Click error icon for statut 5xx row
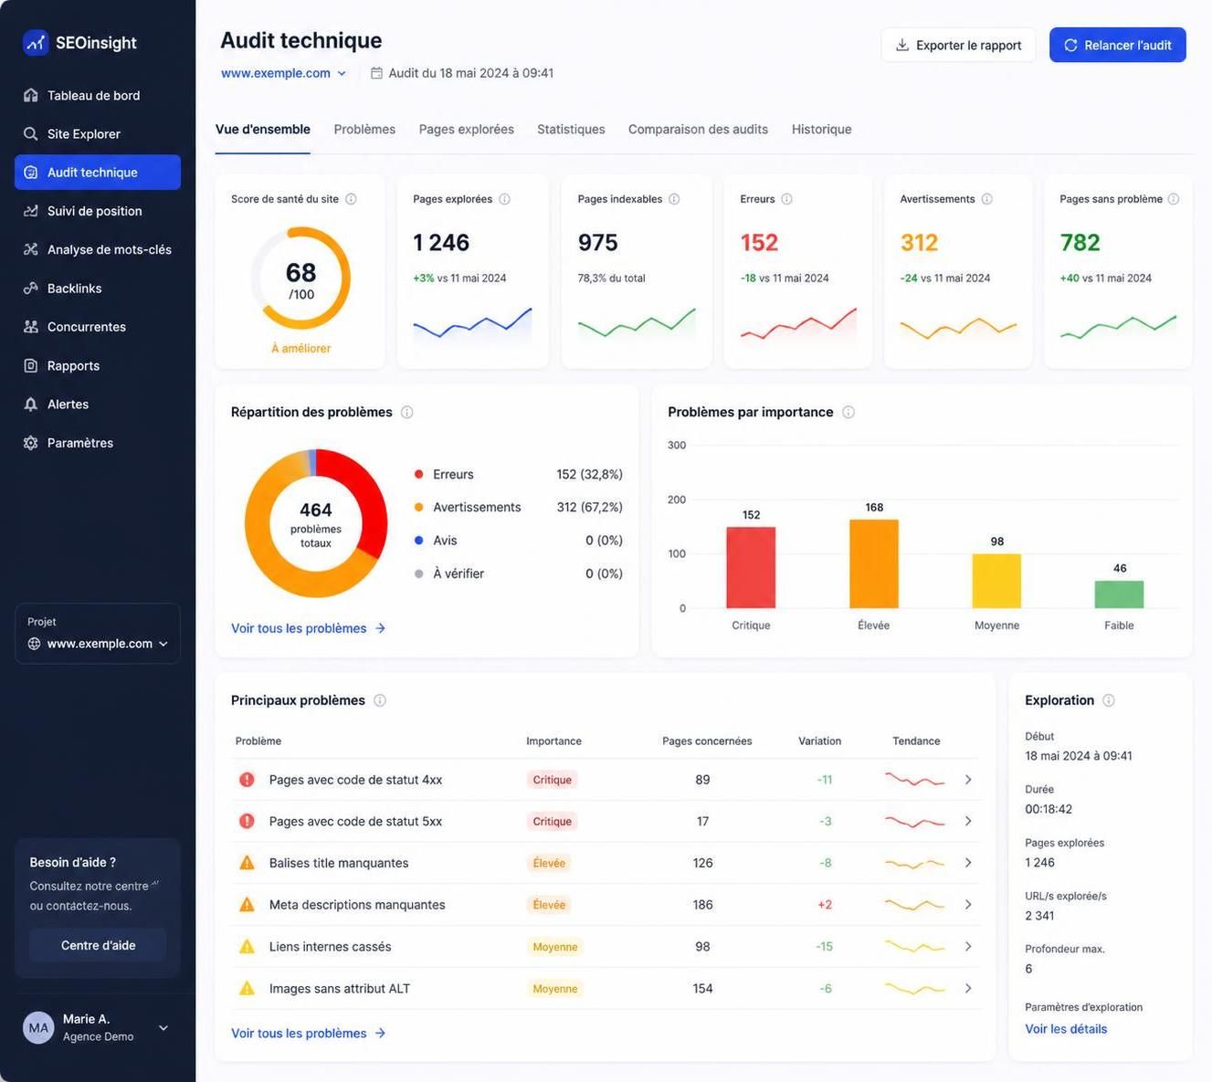Screen dimensions: 1212x1082 click(x=247, y=821)
